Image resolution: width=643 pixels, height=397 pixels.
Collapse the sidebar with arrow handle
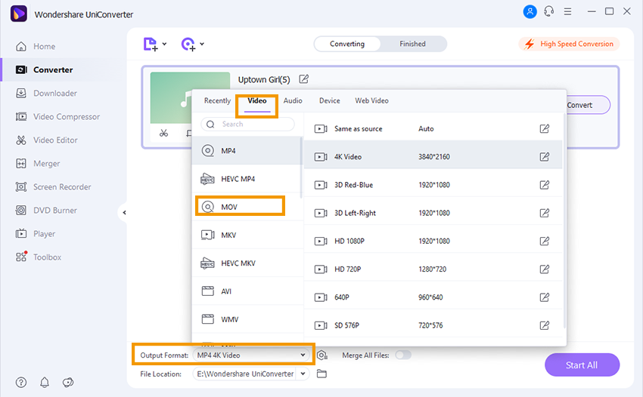coord(124,212)
